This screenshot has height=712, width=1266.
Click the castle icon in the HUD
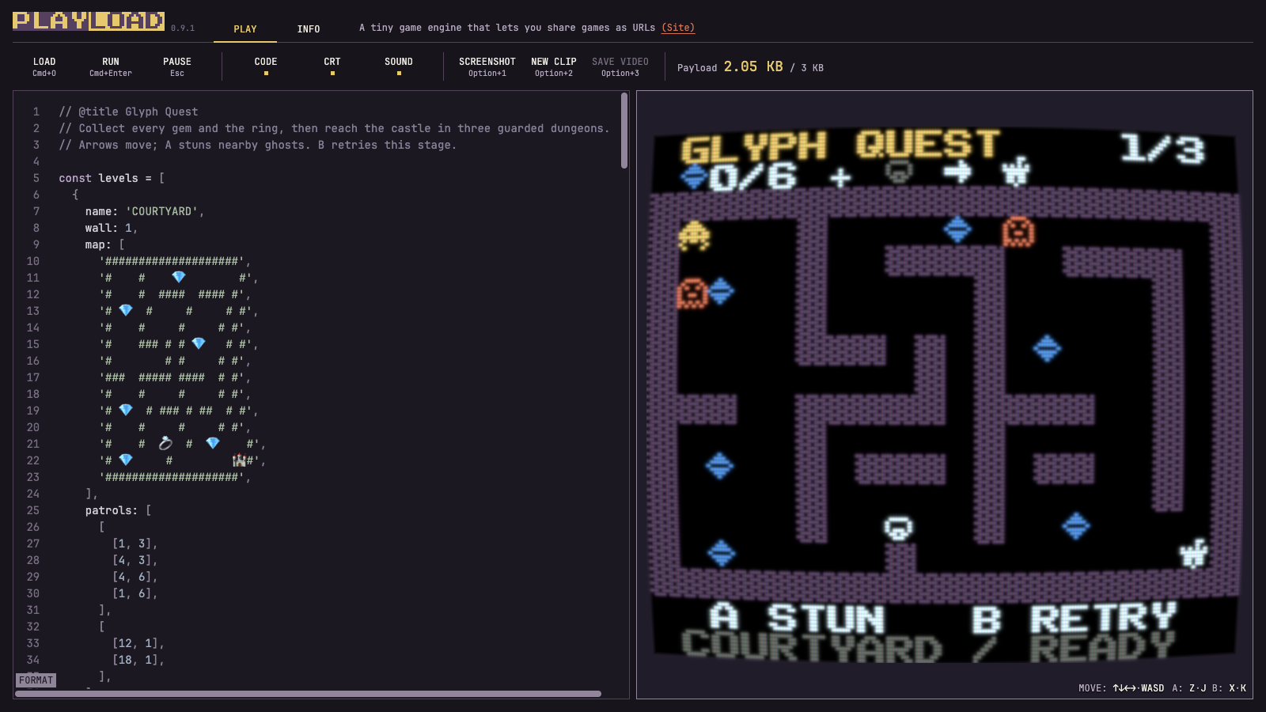pyautogui.click(x=1016, y=170)
